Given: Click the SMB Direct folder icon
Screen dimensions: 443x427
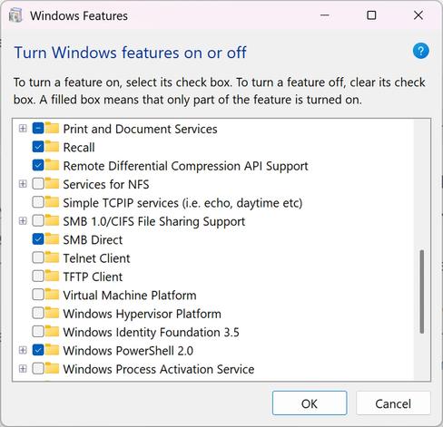Looking at the screenshot, I should pos(52,239).
